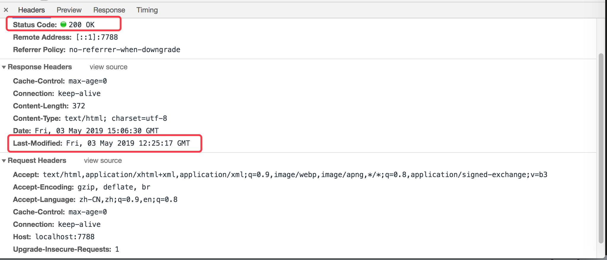Image resolution: width=607 pixels, height=260 pixels.
Task: Switch to the Preview tab
Action: point(69,10)
